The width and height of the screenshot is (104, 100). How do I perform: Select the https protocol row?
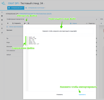click(x=14, y=42)
